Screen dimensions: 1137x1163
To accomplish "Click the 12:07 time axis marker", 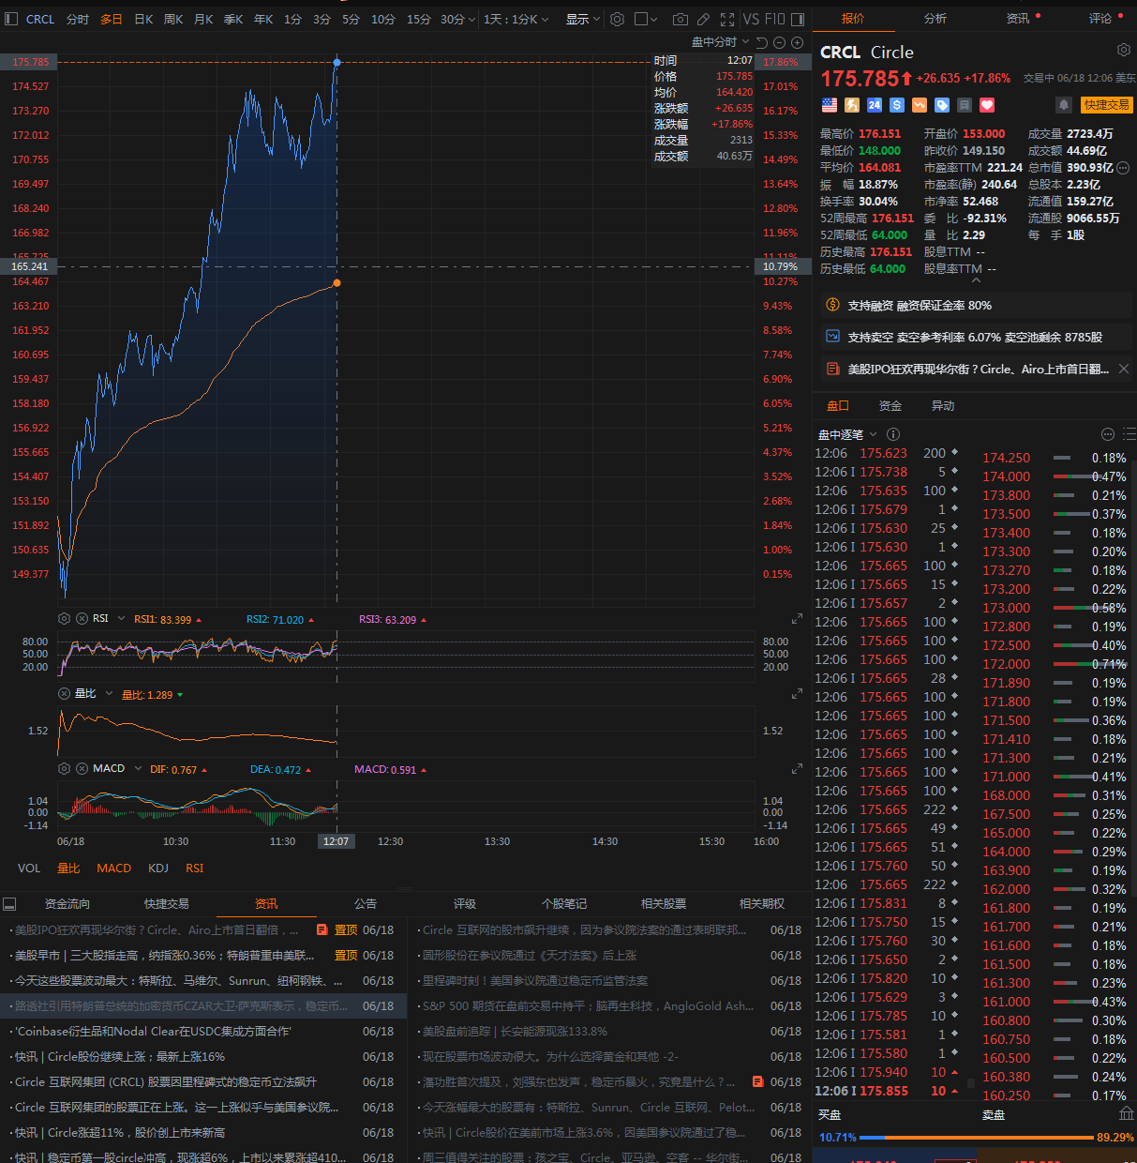I will (336, 841).
